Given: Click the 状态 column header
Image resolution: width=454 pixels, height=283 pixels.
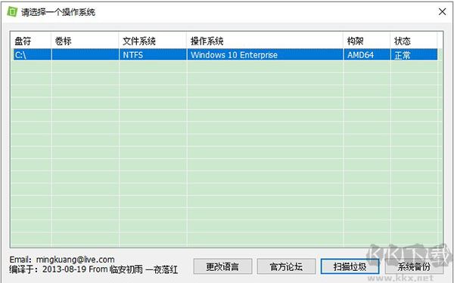Looking at the screenshot, I should tap(413, 41).
